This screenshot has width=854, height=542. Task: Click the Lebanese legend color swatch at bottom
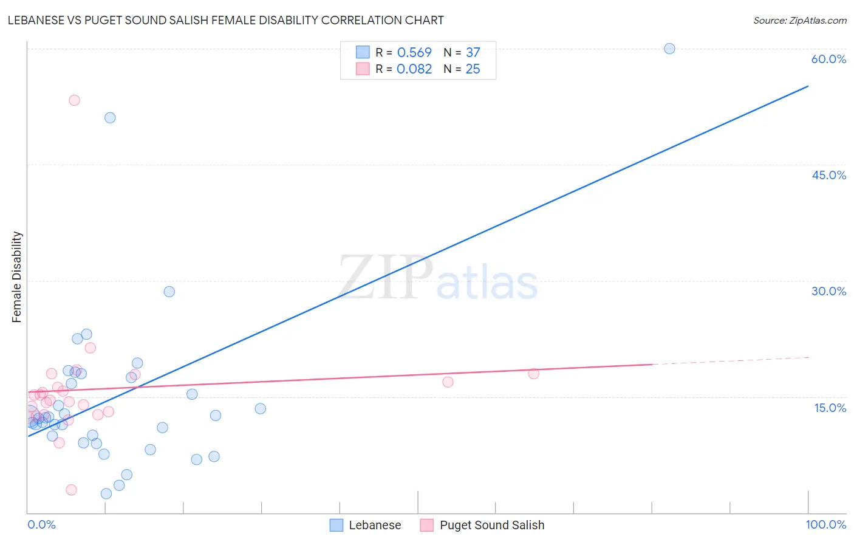click(x=336, y=525)
